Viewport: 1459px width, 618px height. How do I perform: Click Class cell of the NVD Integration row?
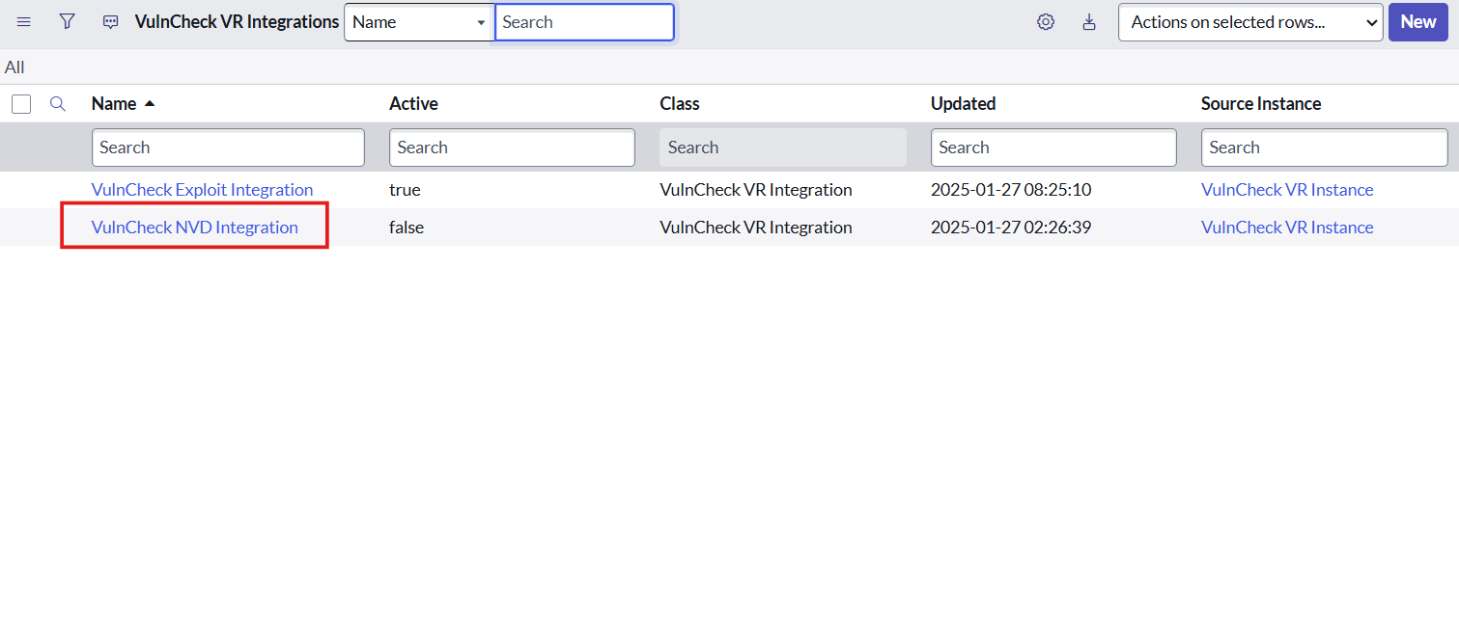point(756,228)
